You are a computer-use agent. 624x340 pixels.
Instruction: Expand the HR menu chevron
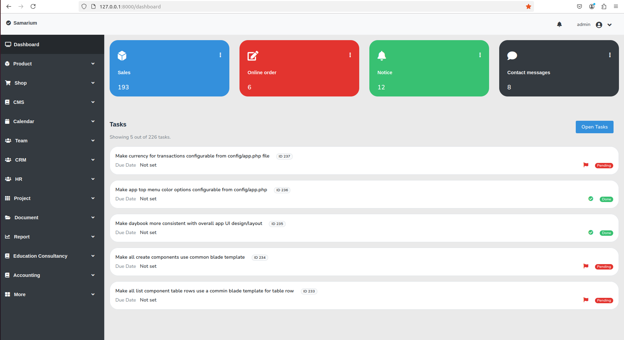click(93, 179)
